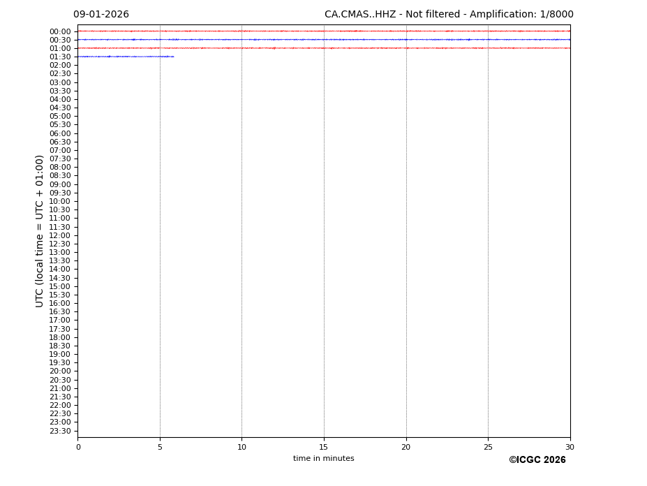Click the partial blue trace at 01:30
Image resolution: width=647 pixels, height=486 pixels.
(x=126, y=57)
